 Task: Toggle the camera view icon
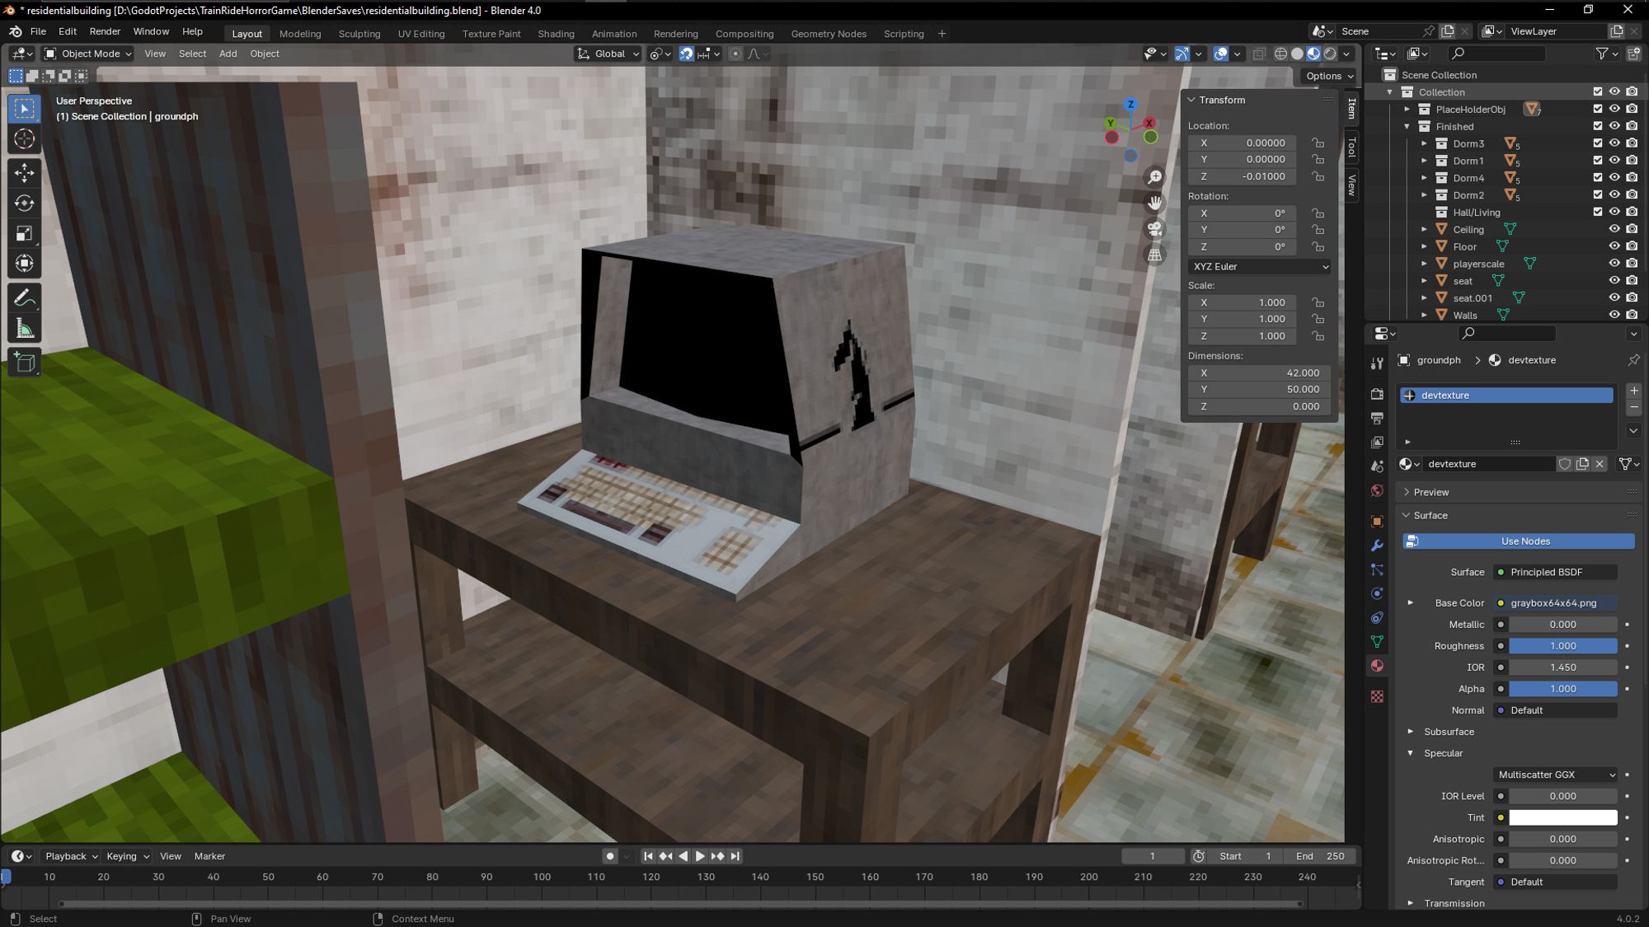click(1155, 229)
